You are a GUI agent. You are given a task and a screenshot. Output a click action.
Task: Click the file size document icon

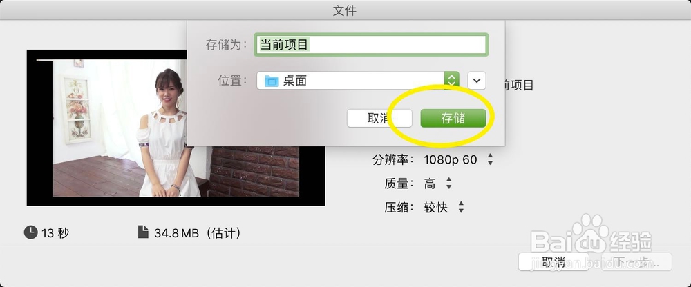click(x=143, y=232)
